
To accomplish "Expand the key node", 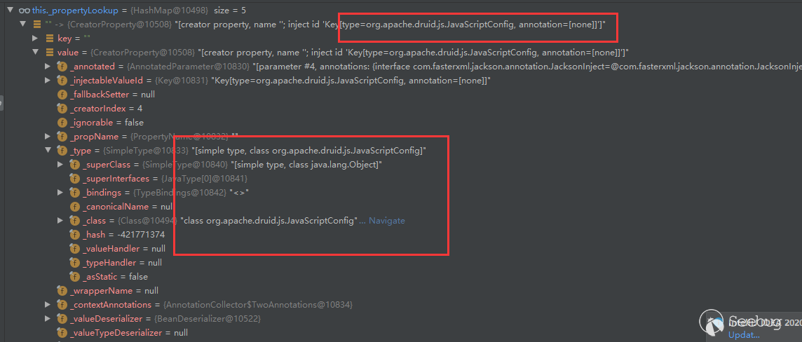I will coord(35,39).
